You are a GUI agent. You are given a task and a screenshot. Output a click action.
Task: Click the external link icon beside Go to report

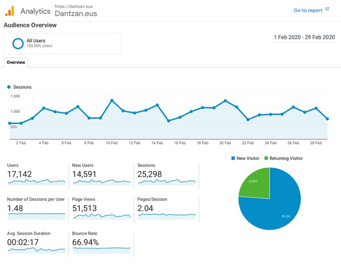327,9
